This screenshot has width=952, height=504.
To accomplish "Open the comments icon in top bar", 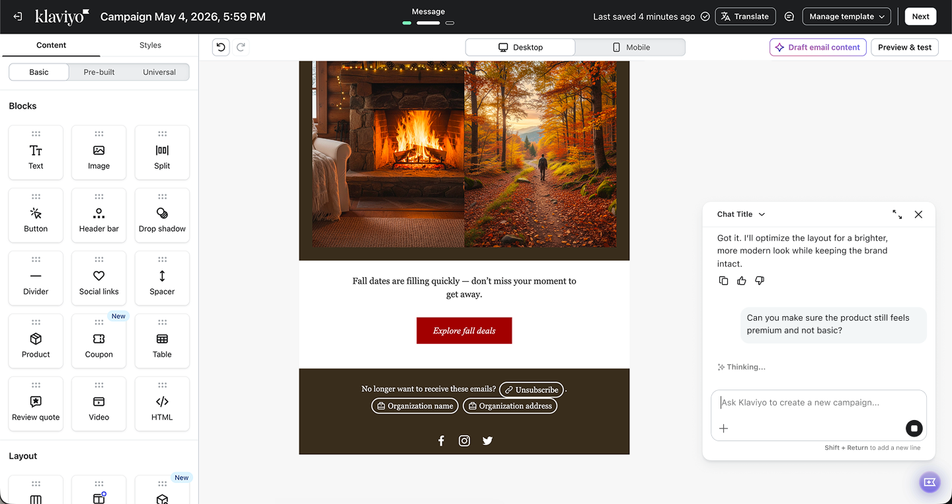I will 789,17.
